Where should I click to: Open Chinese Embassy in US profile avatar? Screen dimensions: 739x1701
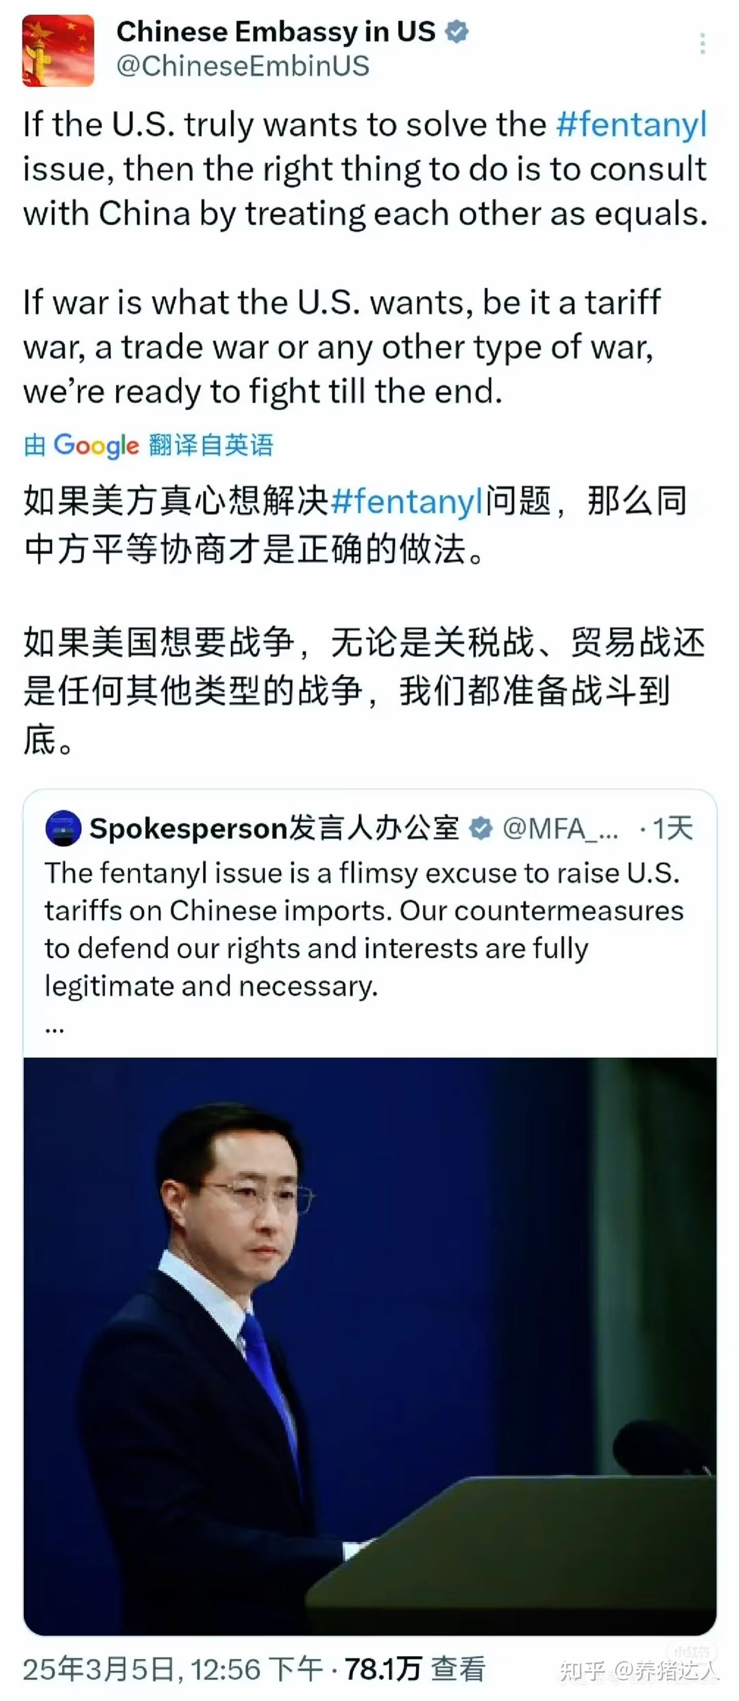(x=58, y=51)
